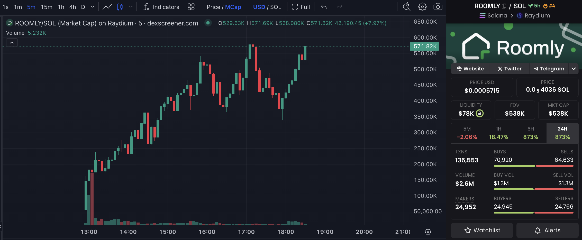Screen dimensions: 582x240
Task: Expand more social links chevron
Action: (574, 69)
